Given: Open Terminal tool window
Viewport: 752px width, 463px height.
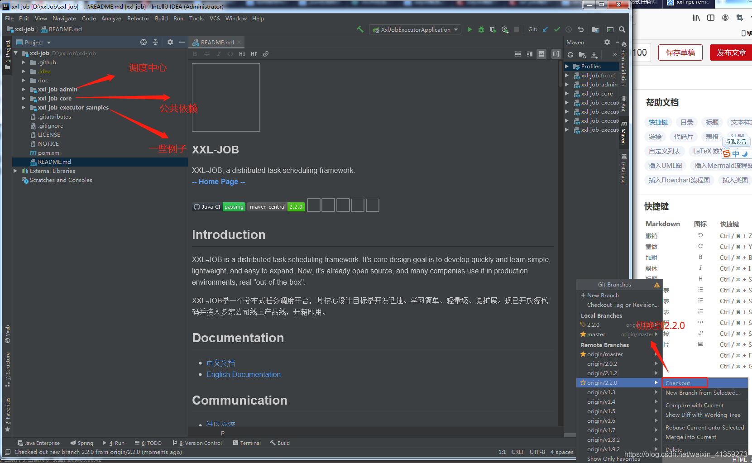Looking at the screenshot, I should point(247,443).
